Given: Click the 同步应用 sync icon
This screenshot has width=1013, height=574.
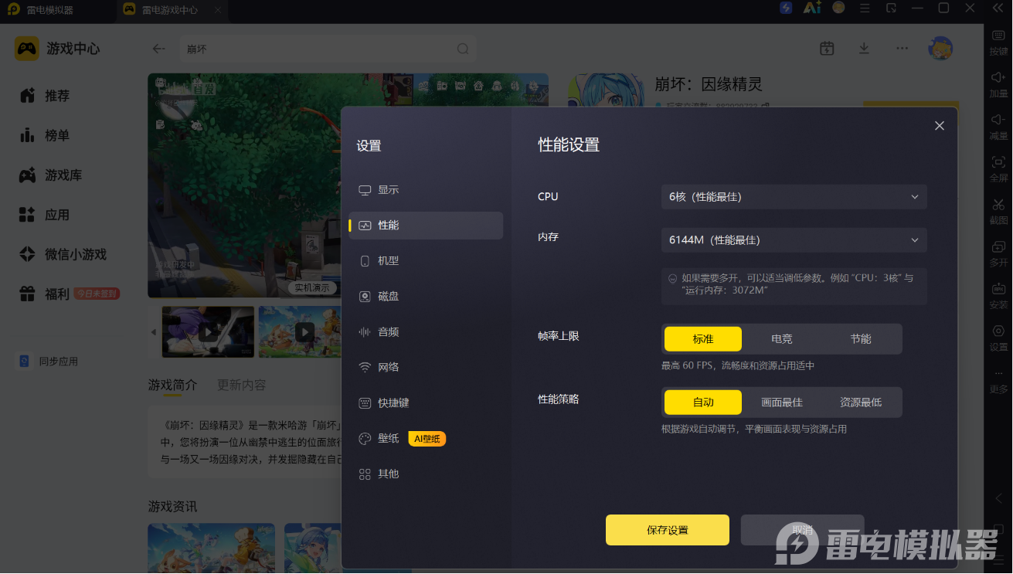Looking at the screenshot, I should click(25, 361).
